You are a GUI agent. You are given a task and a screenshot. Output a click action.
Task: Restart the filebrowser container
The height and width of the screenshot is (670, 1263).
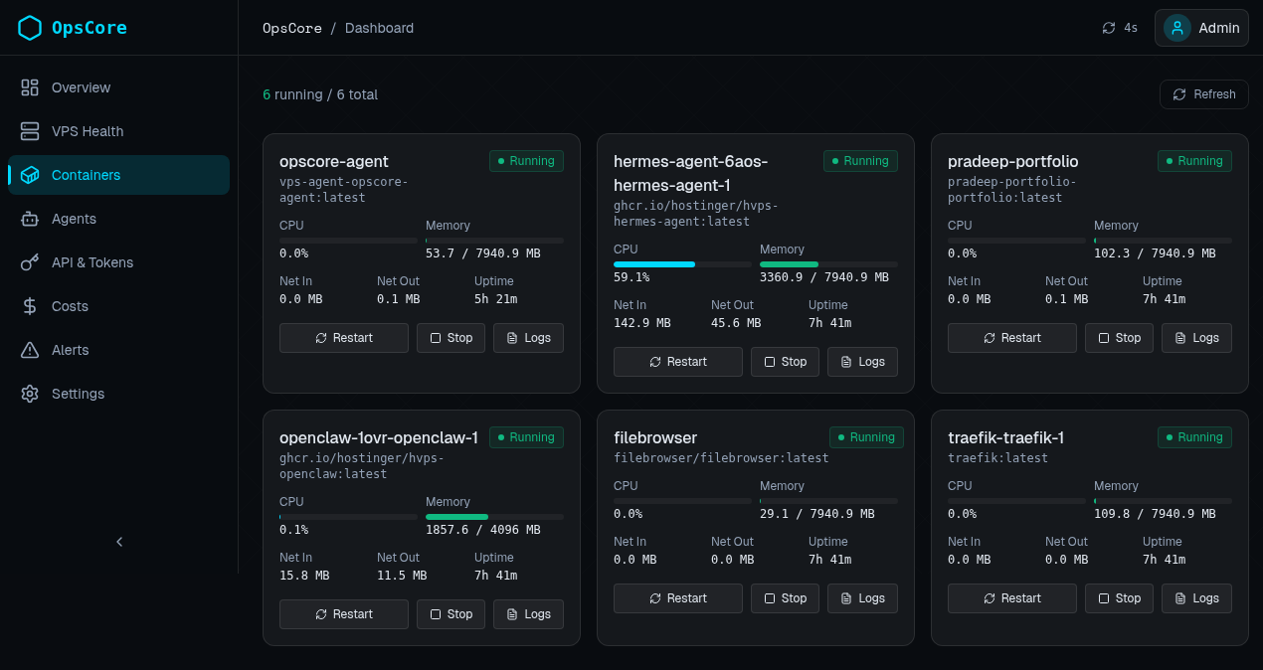point(678,598)
